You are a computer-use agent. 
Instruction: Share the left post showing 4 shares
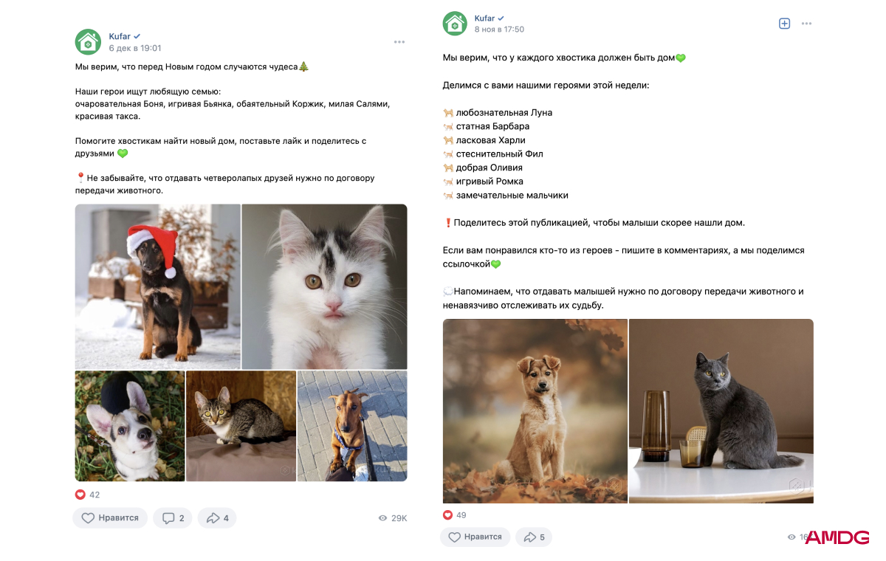pyautogui.click(x=217, y=518)
